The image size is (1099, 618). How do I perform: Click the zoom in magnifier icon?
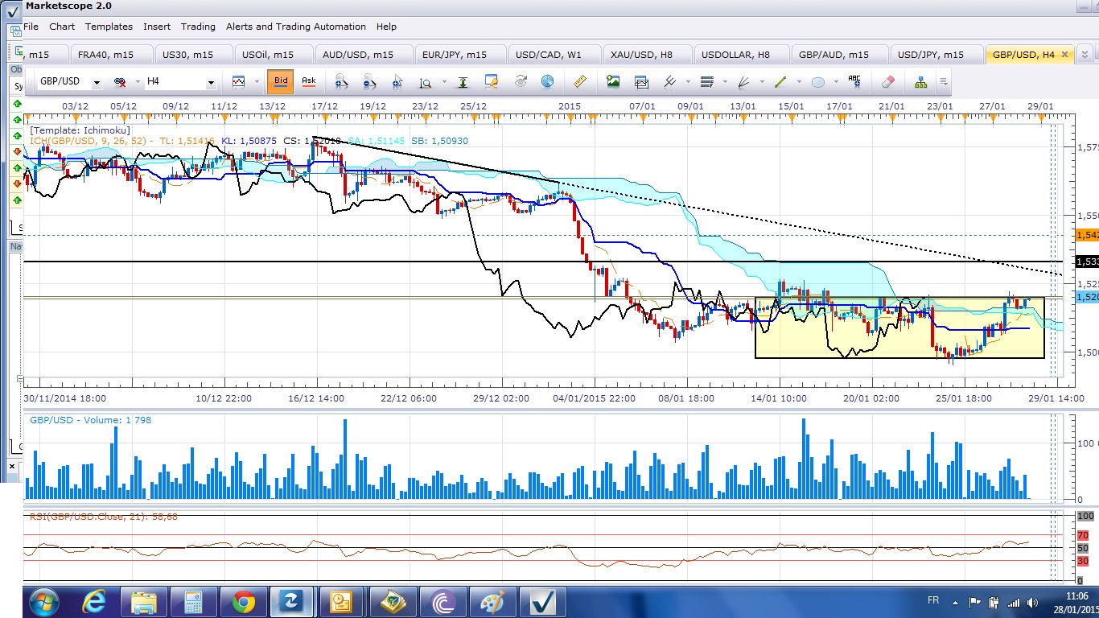(x=341, y=81)
